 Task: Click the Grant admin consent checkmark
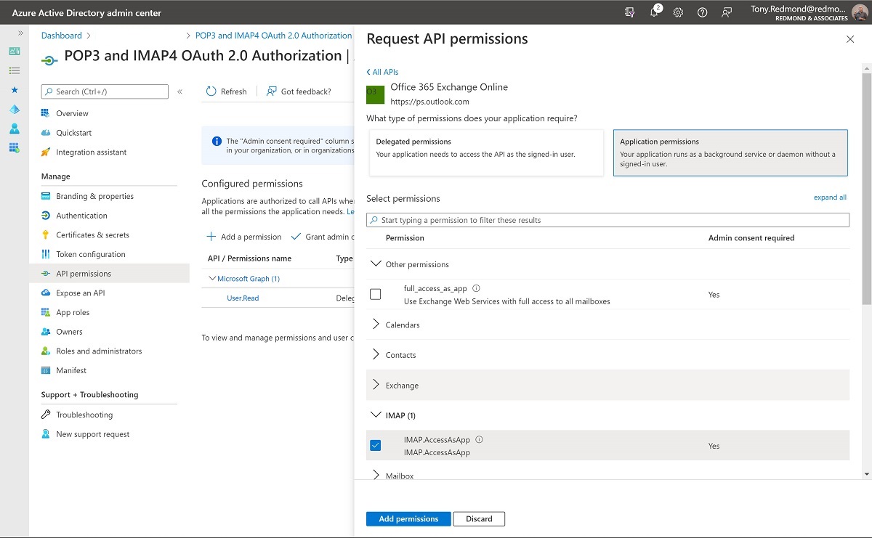(296, 237)
